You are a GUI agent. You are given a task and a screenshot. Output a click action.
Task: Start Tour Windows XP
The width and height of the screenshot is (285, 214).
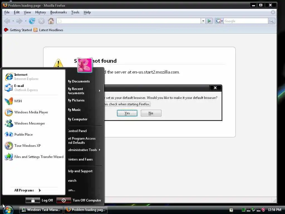34,145
